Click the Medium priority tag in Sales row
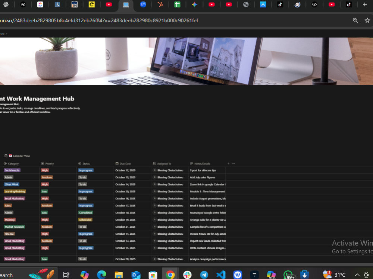 [x=47, y=205]
